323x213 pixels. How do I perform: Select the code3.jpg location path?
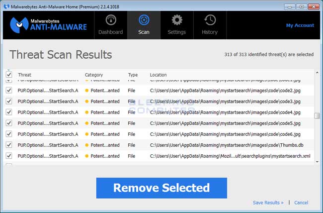(225, 102)
